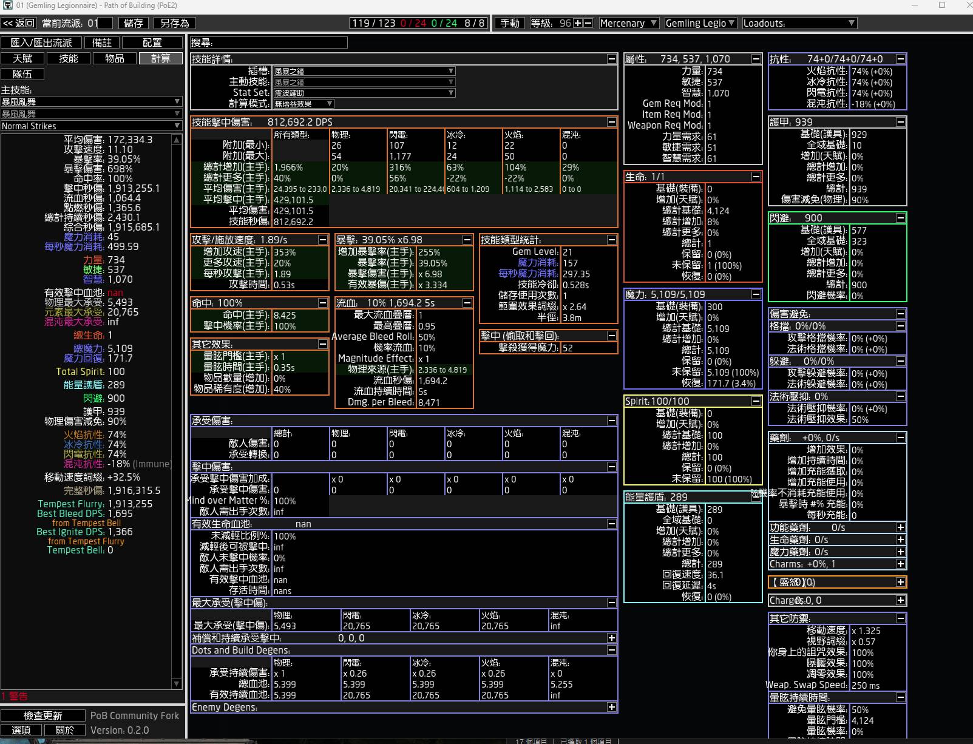Decrease character level with minus button

click(588, 23)
